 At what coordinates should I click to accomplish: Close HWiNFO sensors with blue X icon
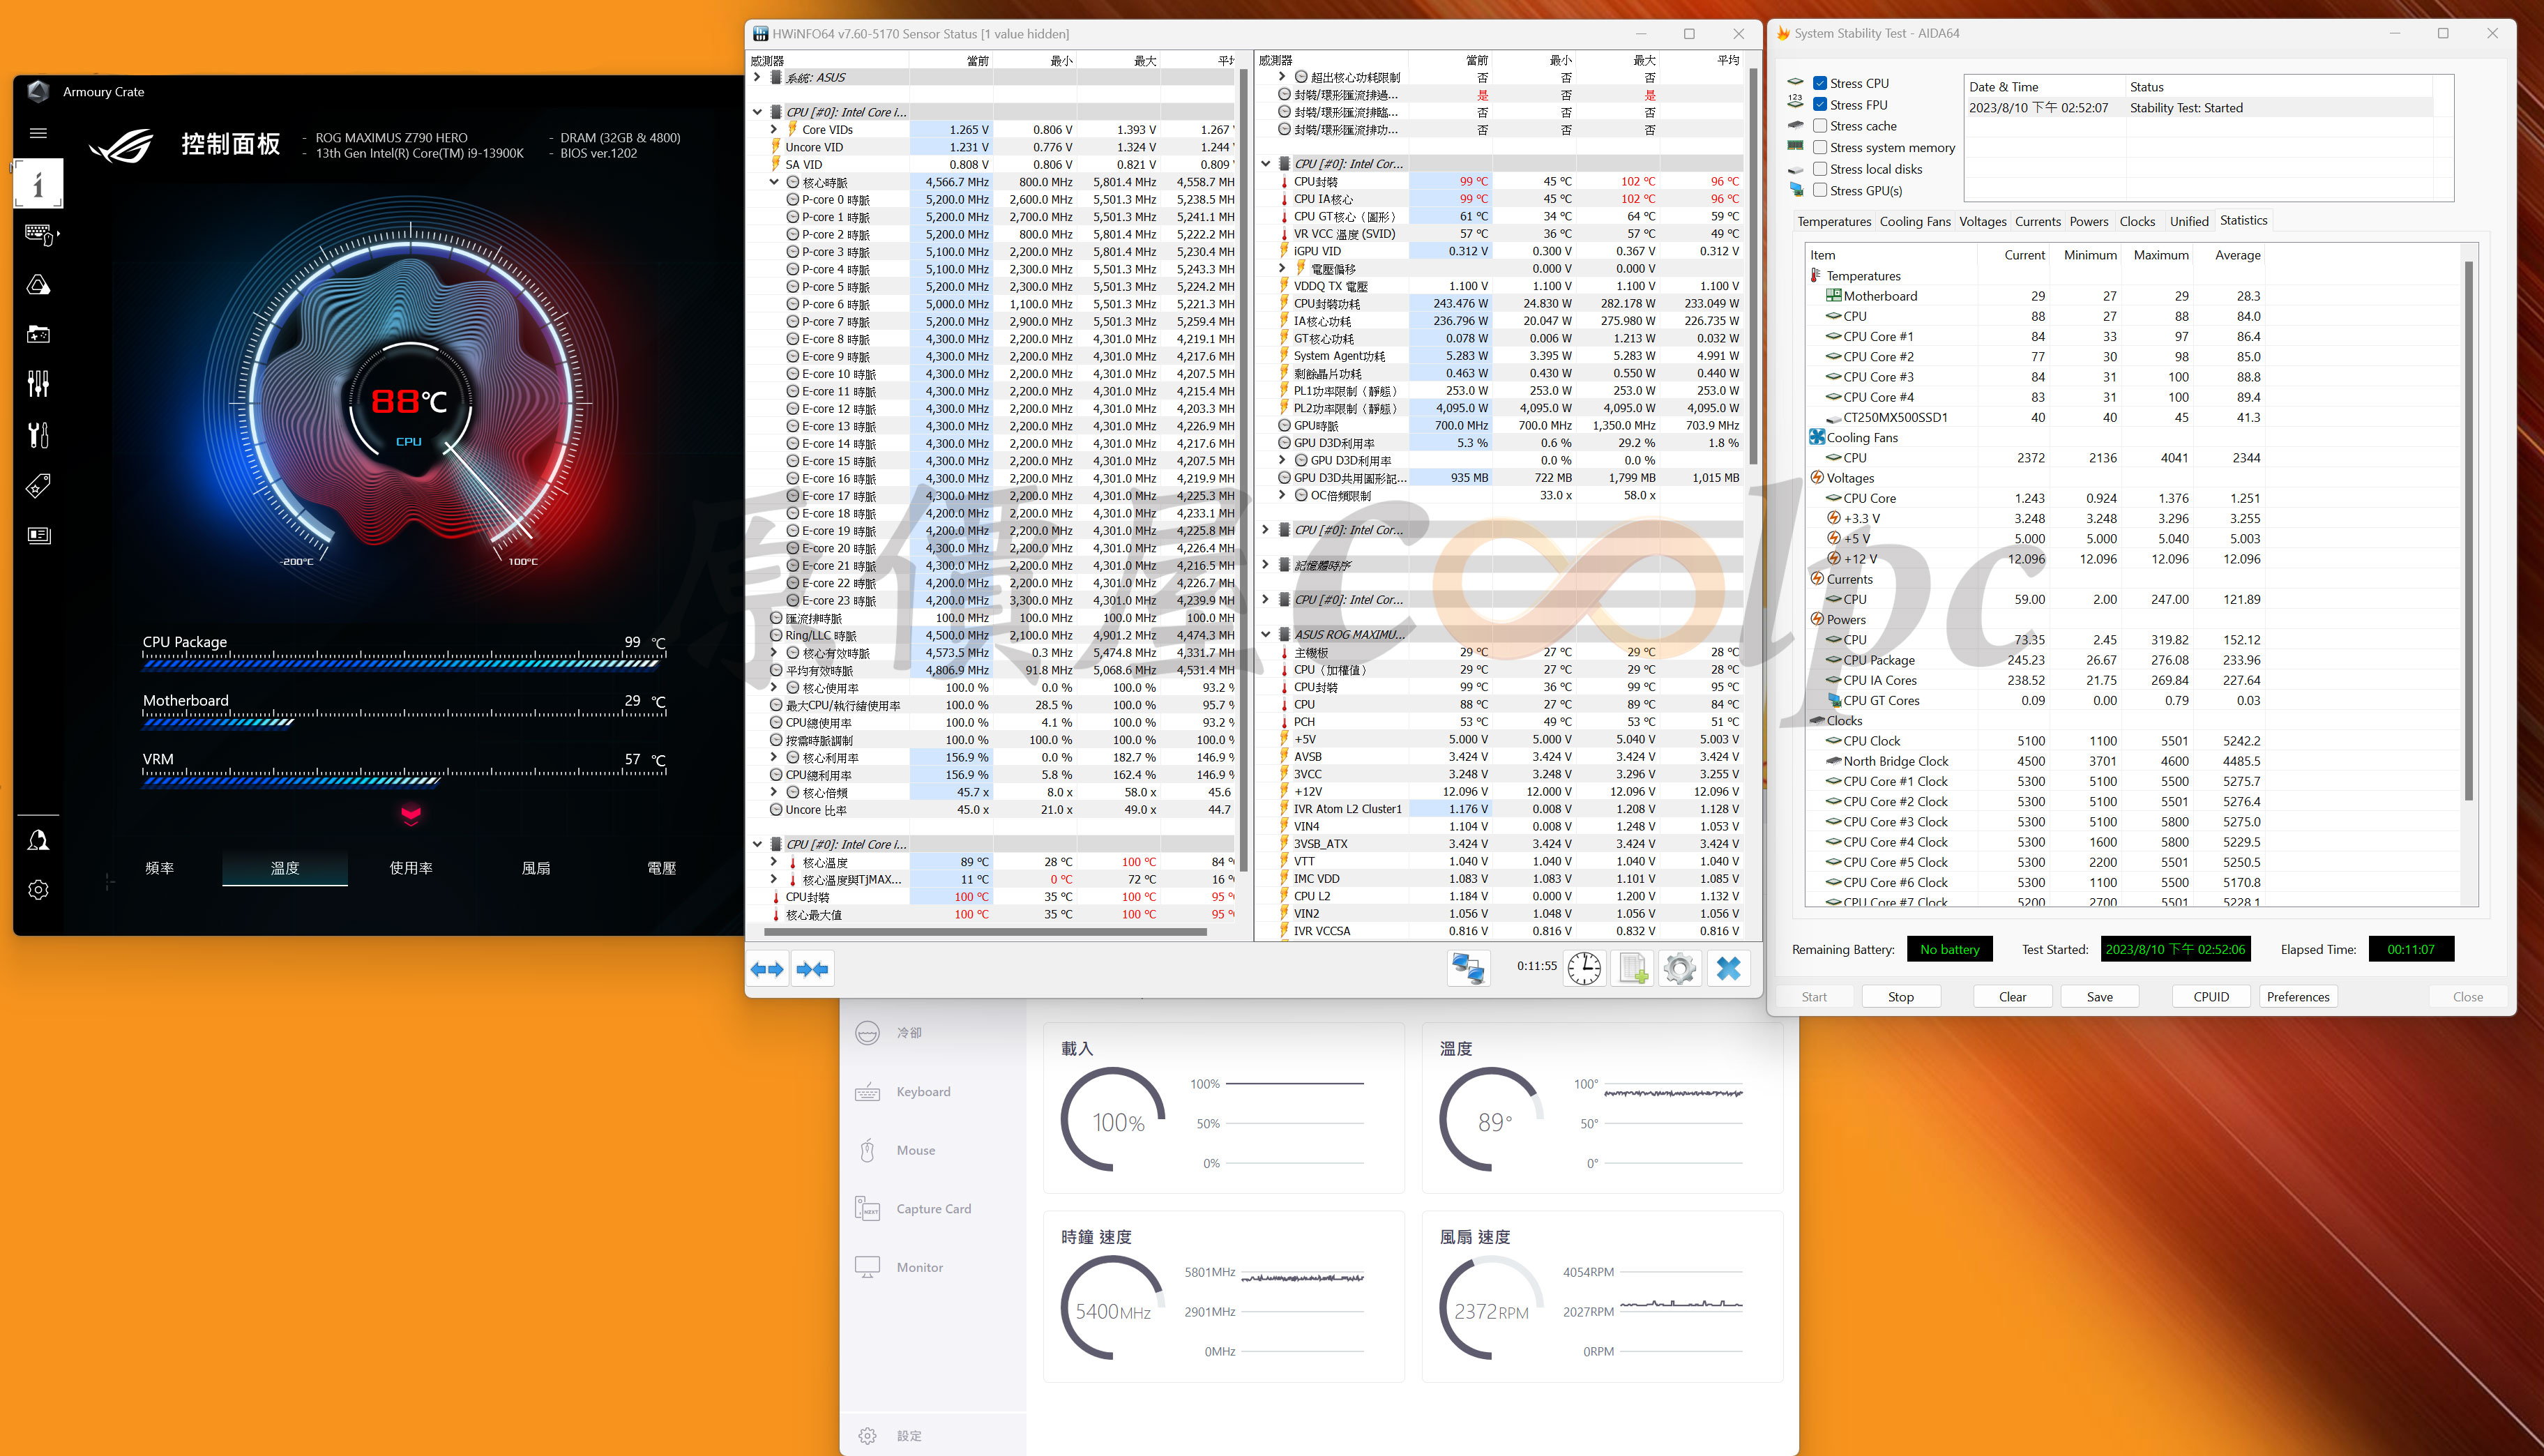point(1728,968)
